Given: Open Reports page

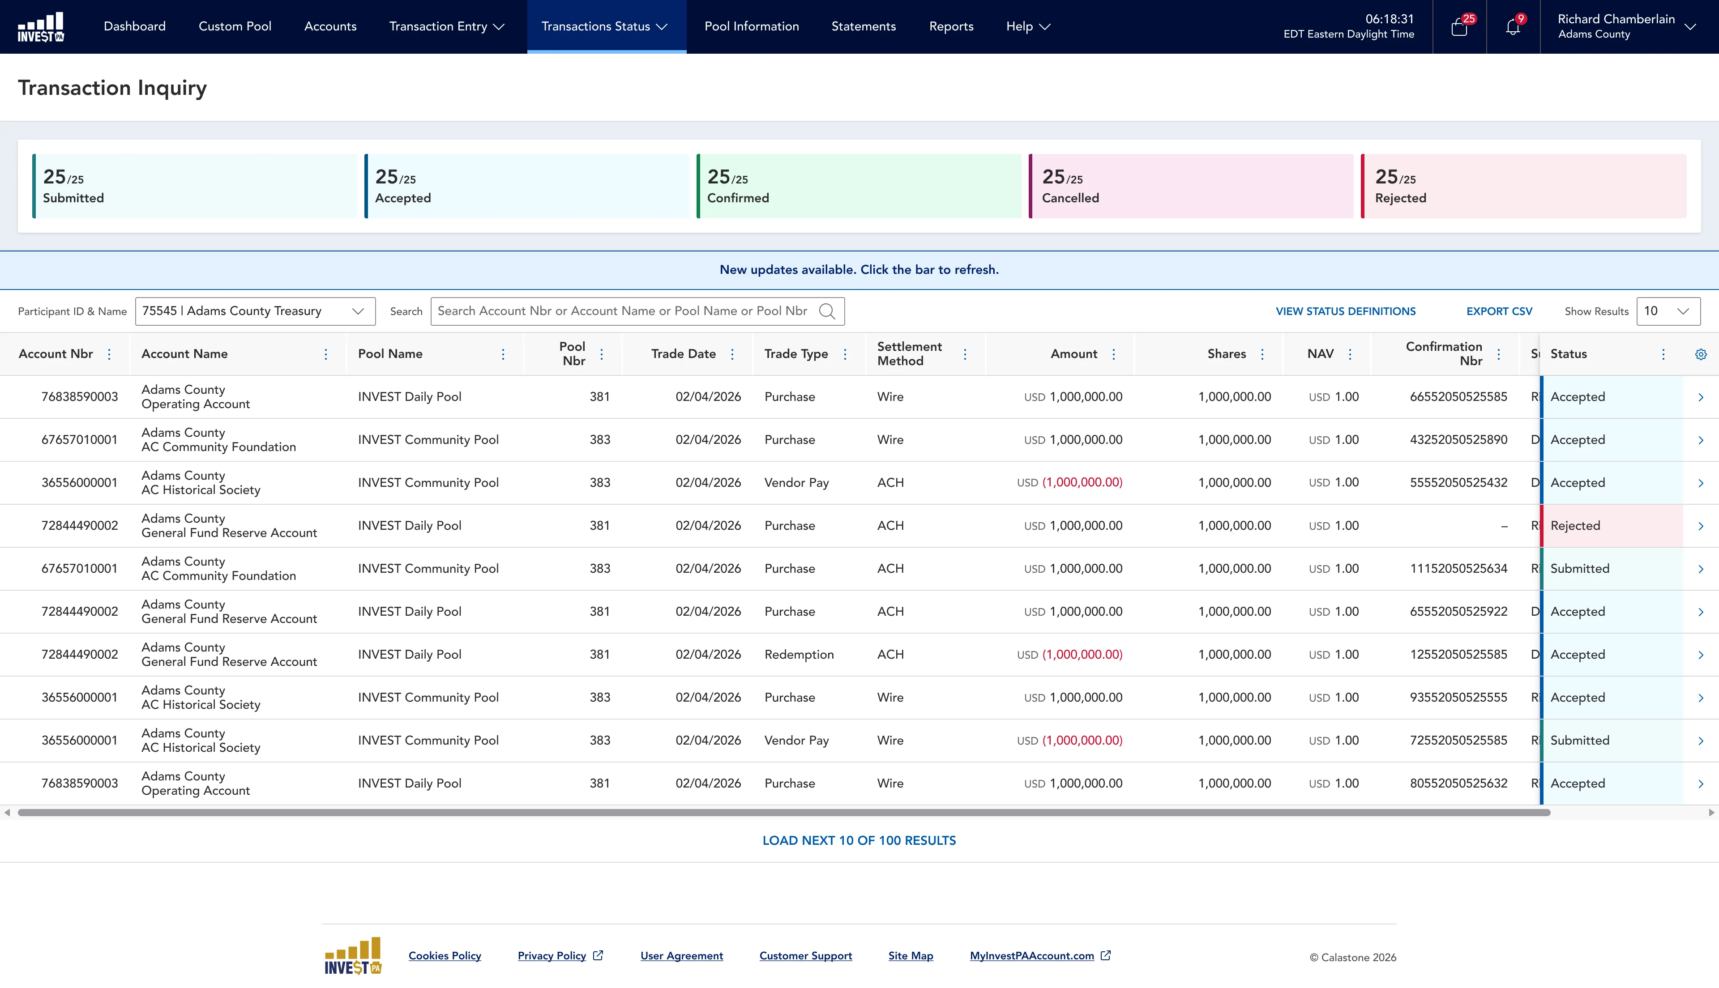Looking at the screenshot, I should click(x=951, y=26).
